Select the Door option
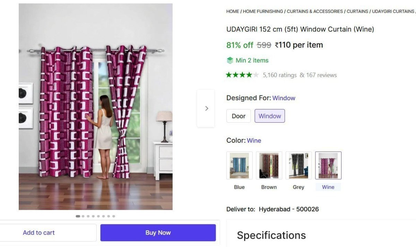This screenshot has width=416, height=247. pyautogui.click(x=239, y=116)
